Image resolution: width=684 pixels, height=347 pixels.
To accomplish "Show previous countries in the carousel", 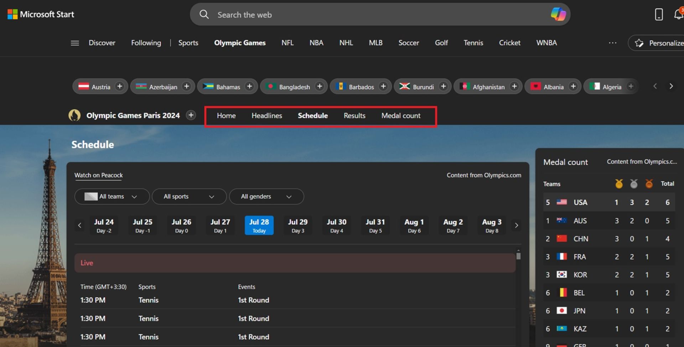I will point(655,86).
